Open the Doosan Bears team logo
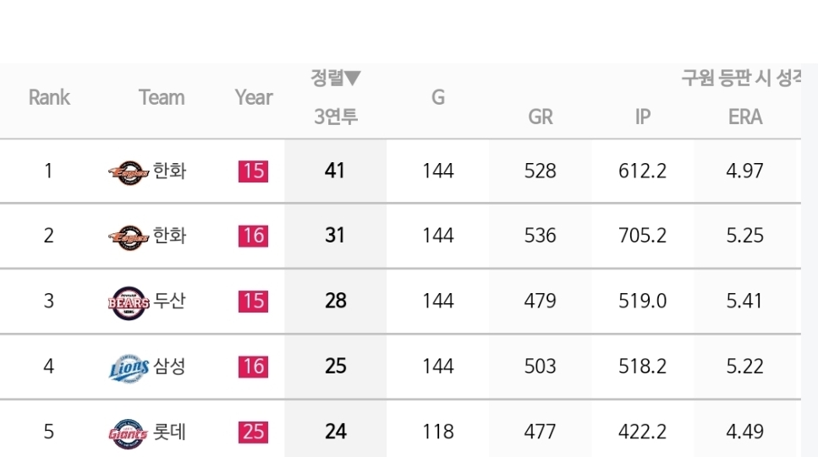This screenshot has height=457, width=818. [x=129, y=302]
